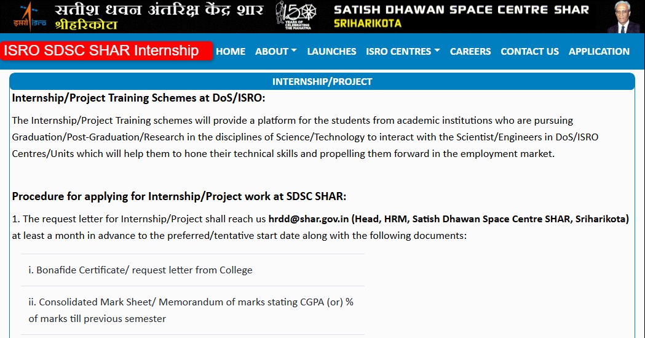The height and width of the screenshot is (338, 645).
Task: Click the hrdd@shar.gov.in email address
Action: tap(309, 219)
